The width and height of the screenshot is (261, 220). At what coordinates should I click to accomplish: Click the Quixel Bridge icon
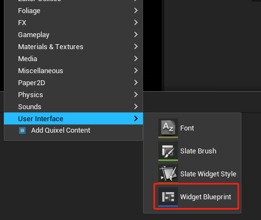tap(22, 130)
